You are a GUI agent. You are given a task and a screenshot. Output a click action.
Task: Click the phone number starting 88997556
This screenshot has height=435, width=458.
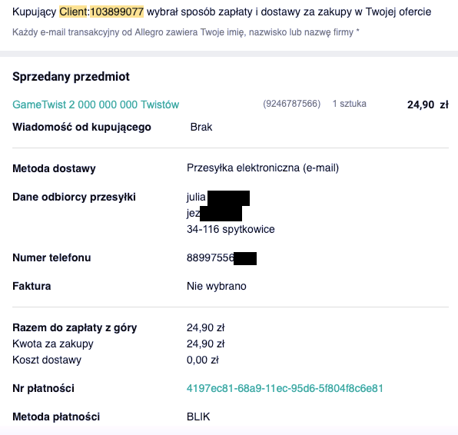coord(221,258)
